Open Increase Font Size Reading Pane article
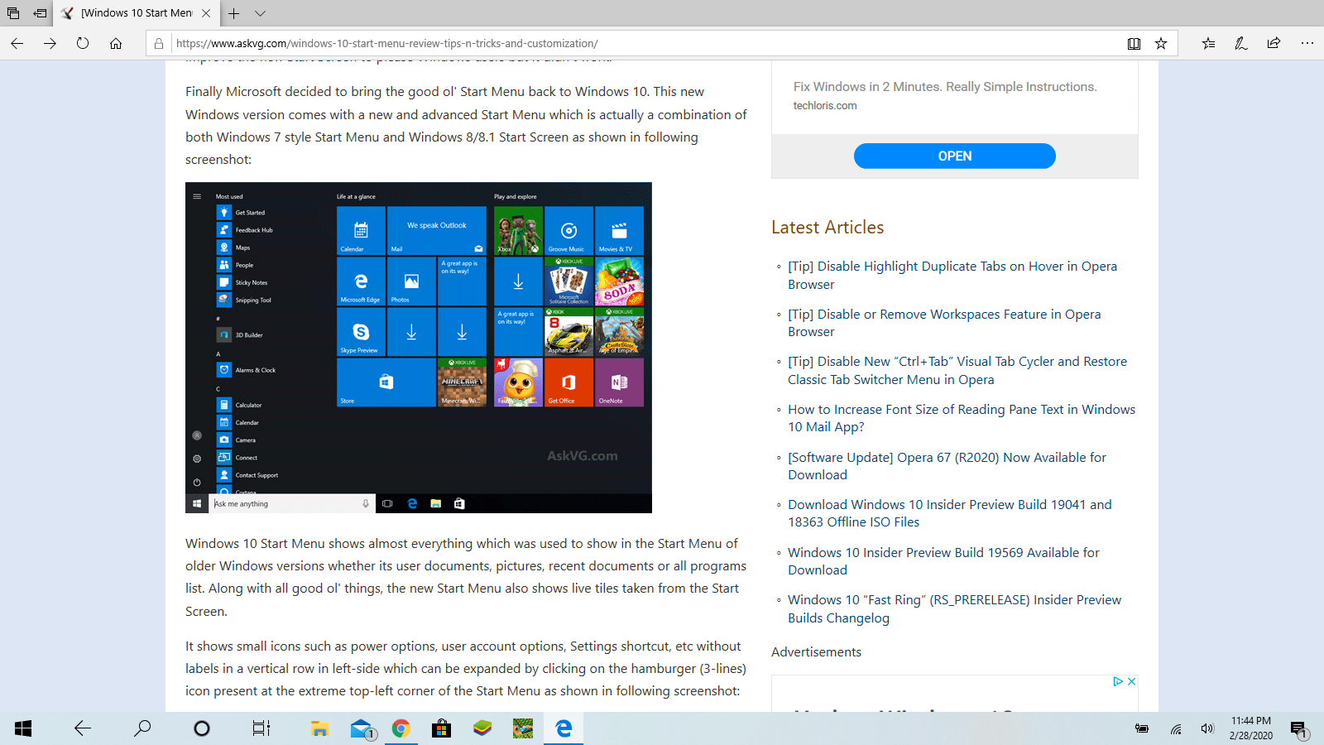This screenshot has height=745, width=1324. pyautogui.click(x=962, y=418)
